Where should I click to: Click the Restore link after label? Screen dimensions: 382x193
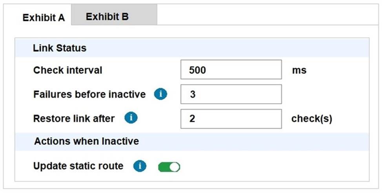click(74, 118)
